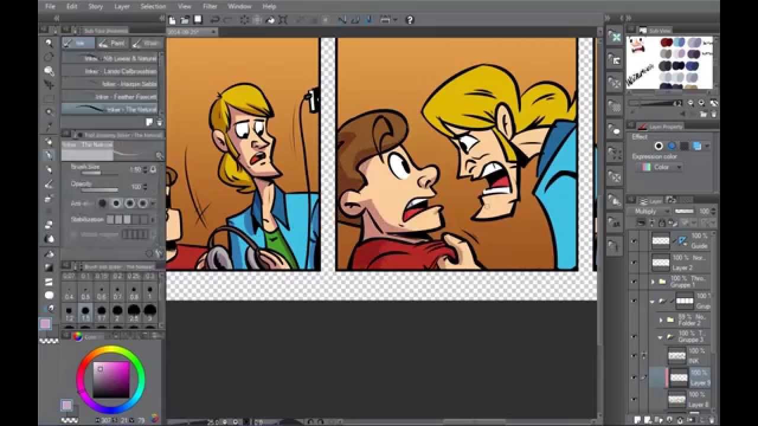This screenshot has width=758, height=426.
Task: Open the Edit menu
Action: click(72, 7)
